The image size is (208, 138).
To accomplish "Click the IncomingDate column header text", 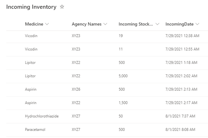I will click(x=179, y=24).
